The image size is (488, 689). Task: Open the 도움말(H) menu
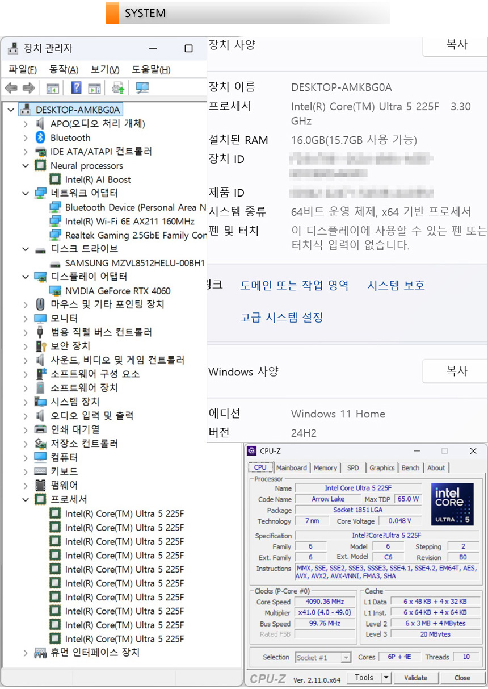(151, 70)
